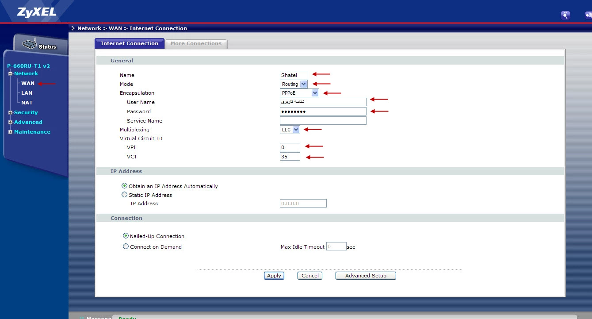Expand the Maintenance tree node
This screenshot has width=592, height=319.
tap(10, 132)
